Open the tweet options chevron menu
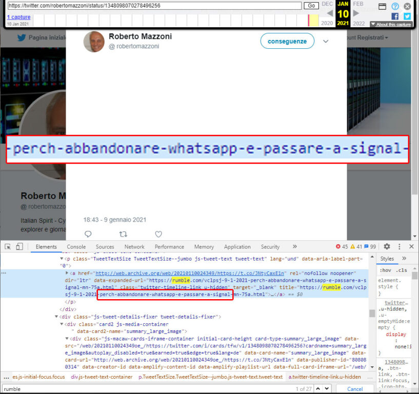Image resolution: width=419 pixels, height=394 pixels. [326, 41]
